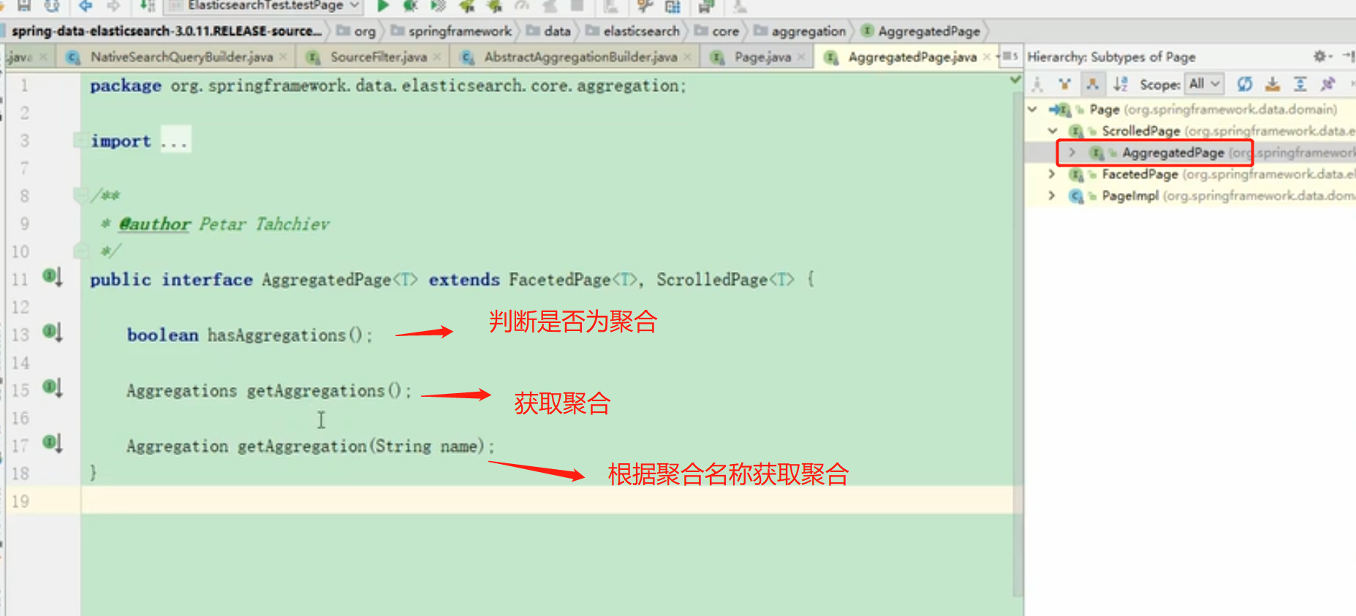Expand all nodes in the hierarchy
Viewport: 1356px width, 616px height.
[x=1300, y=84]
